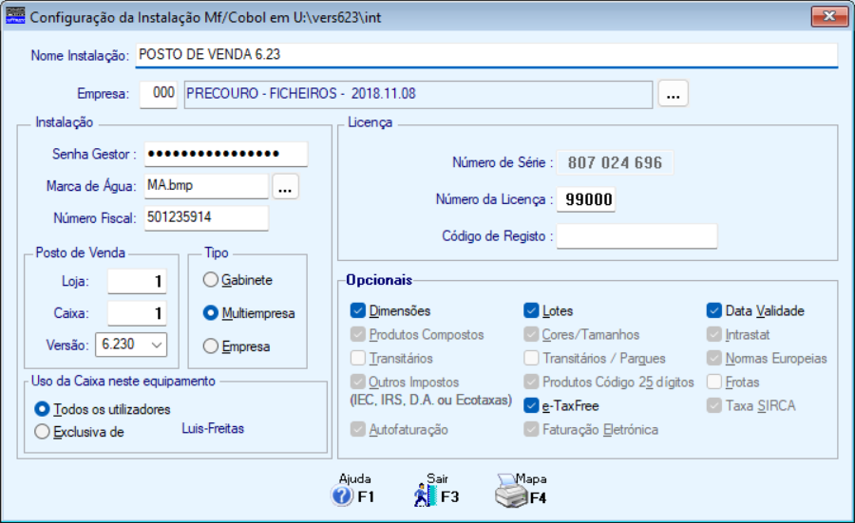
Task: Disable the Data Validade option
Action: (714, 310)
